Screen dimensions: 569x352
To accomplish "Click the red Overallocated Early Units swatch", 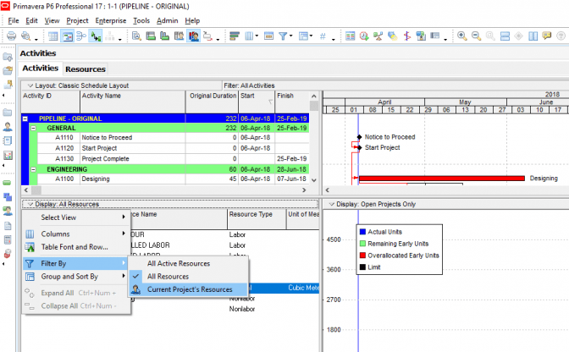I will (x=362, y=255).
